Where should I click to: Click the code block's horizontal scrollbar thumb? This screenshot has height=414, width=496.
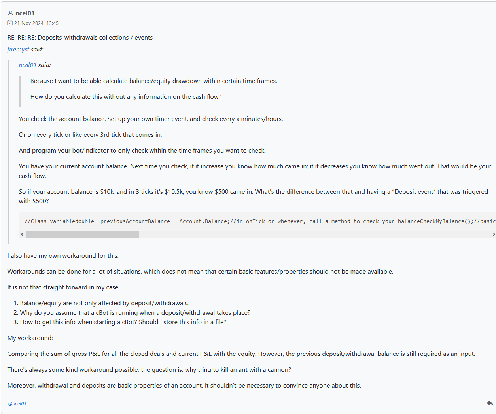coord(82,234)
